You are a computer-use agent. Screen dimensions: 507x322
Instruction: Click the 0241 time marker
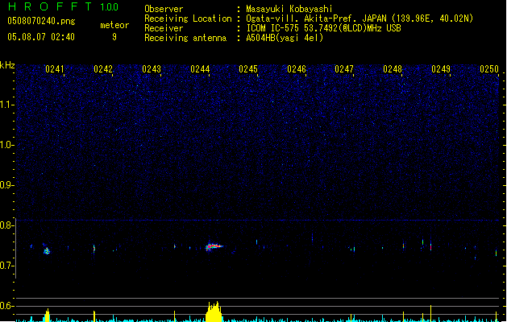[x=54, y=69]
